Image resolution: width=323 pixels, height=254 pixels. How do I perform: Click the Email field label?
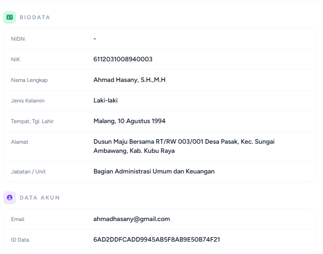pyautogui.click(x=17, y=219)
